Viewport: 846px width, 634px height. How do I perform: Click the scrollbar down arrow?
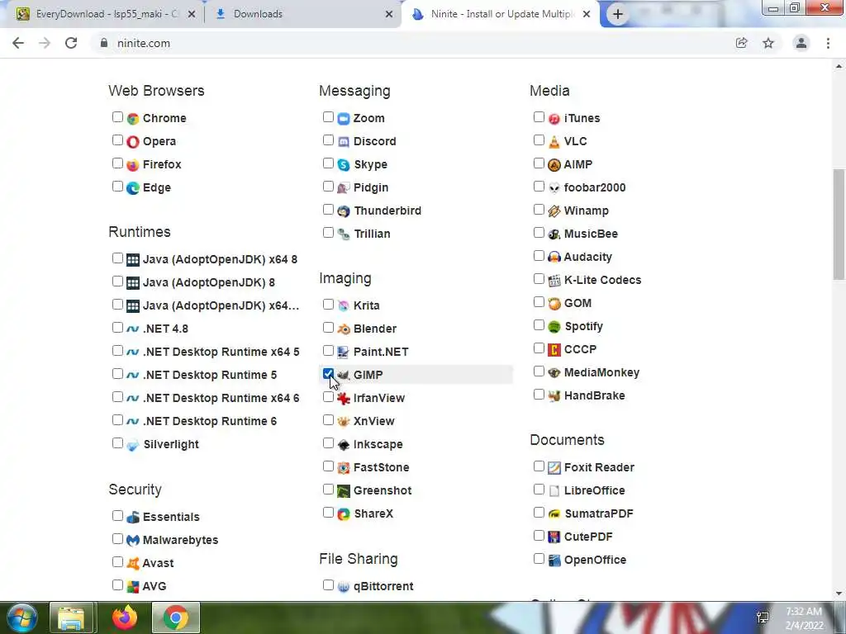tap(839, 594)
